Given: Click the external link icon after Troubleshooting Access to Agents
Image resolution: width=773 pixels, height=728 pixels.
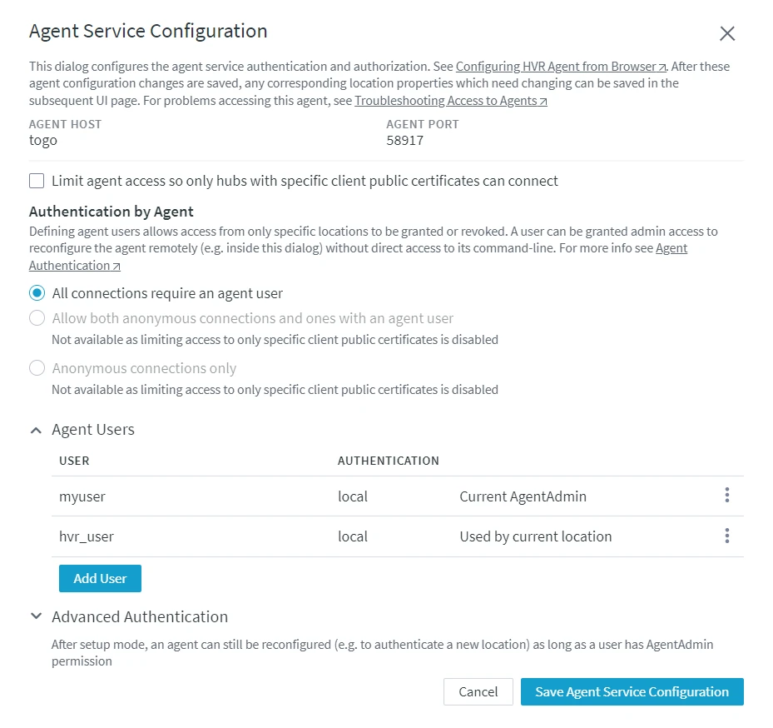Looking at the screenshot, I should tap(544, 100).
